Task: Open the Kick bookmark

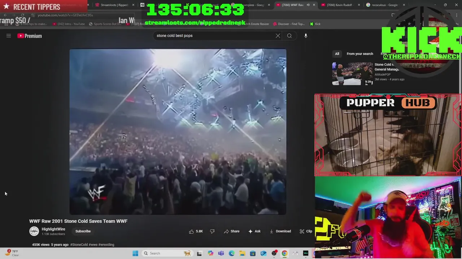Action: [x=315, y=24]
